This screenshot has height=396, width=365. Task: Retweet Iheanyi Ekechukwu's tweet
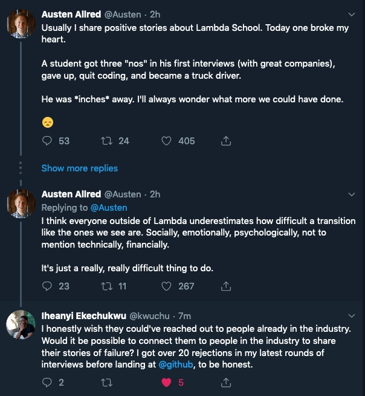[x=106, y=383]
